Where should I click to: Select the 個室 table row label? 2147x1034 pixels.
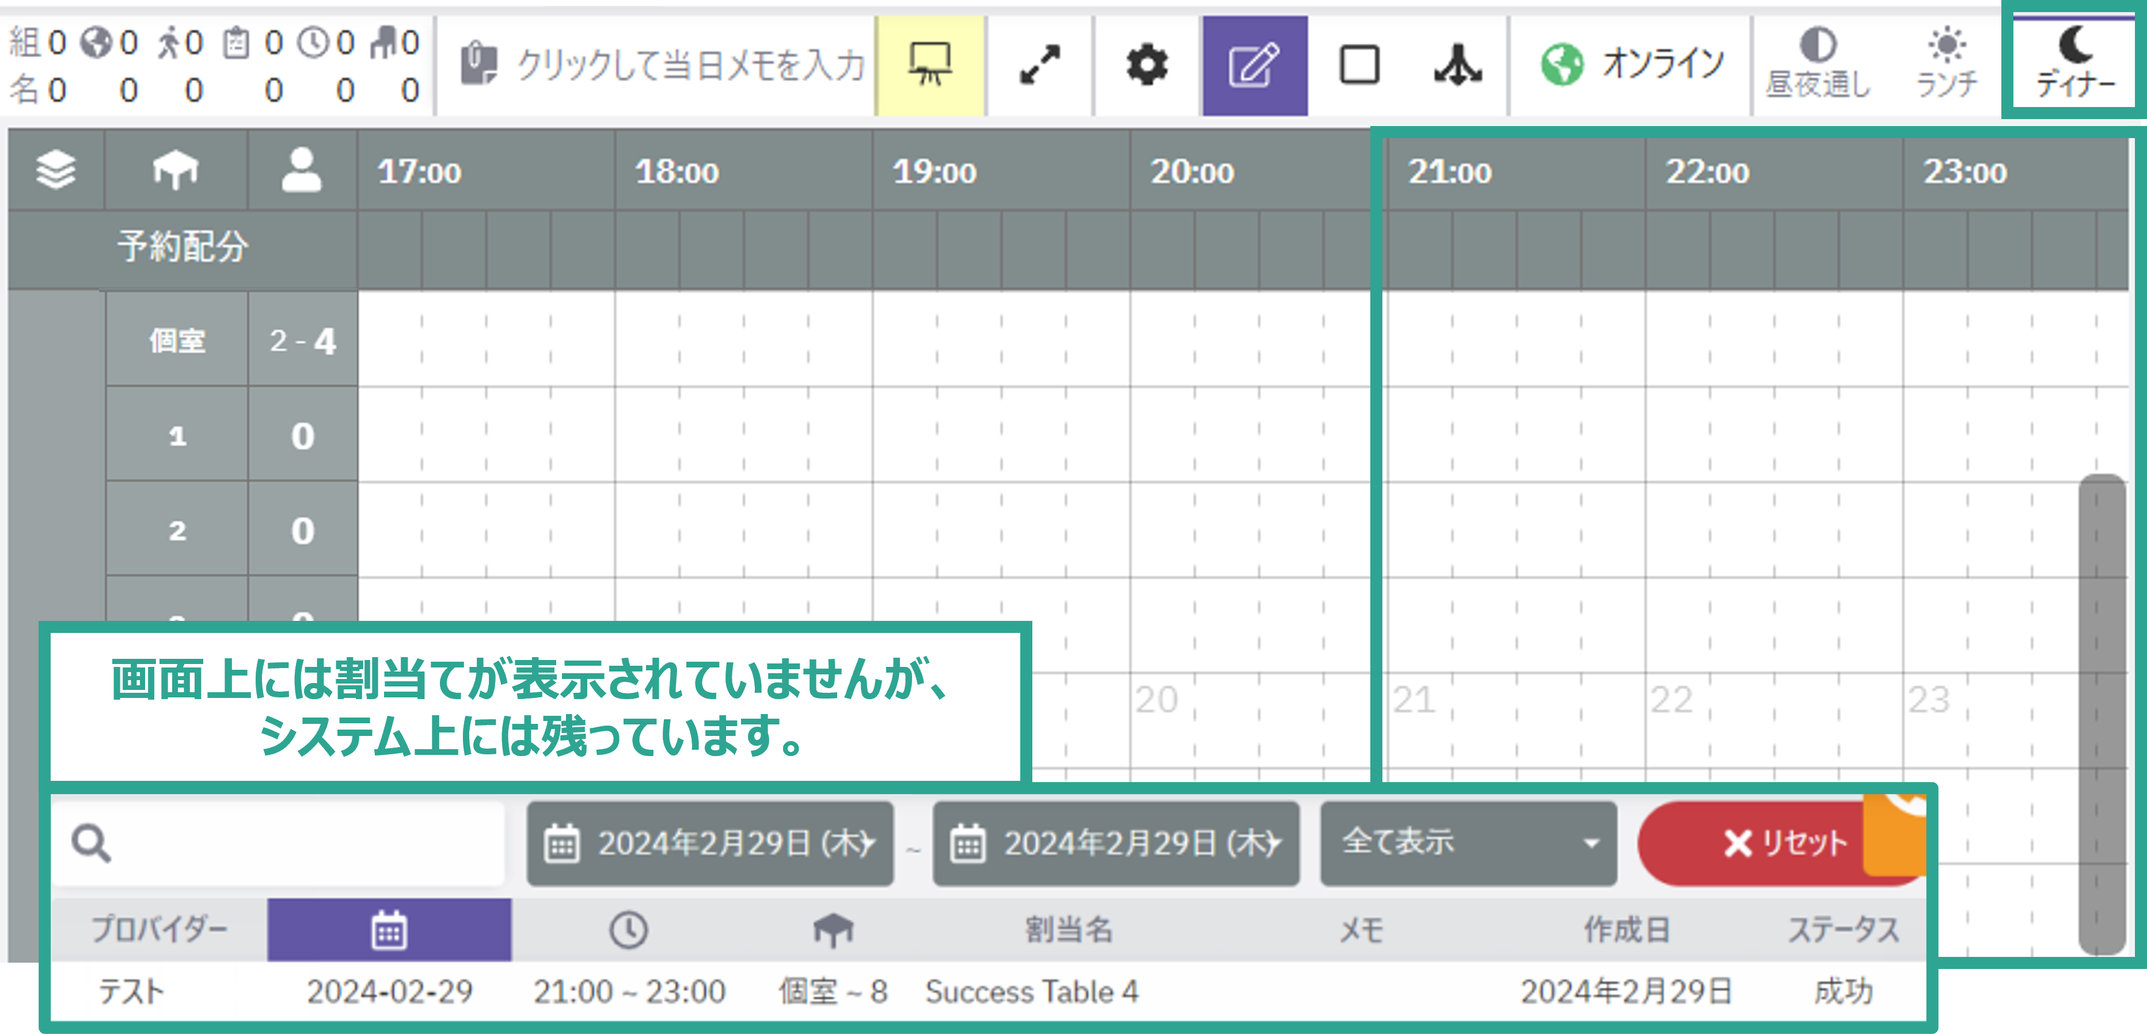[177, 341]
